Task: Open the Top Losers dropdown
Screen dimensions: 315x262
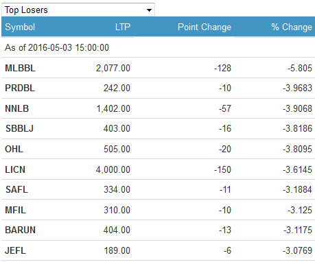Action: pyautogui.click(x=78, y=10)
